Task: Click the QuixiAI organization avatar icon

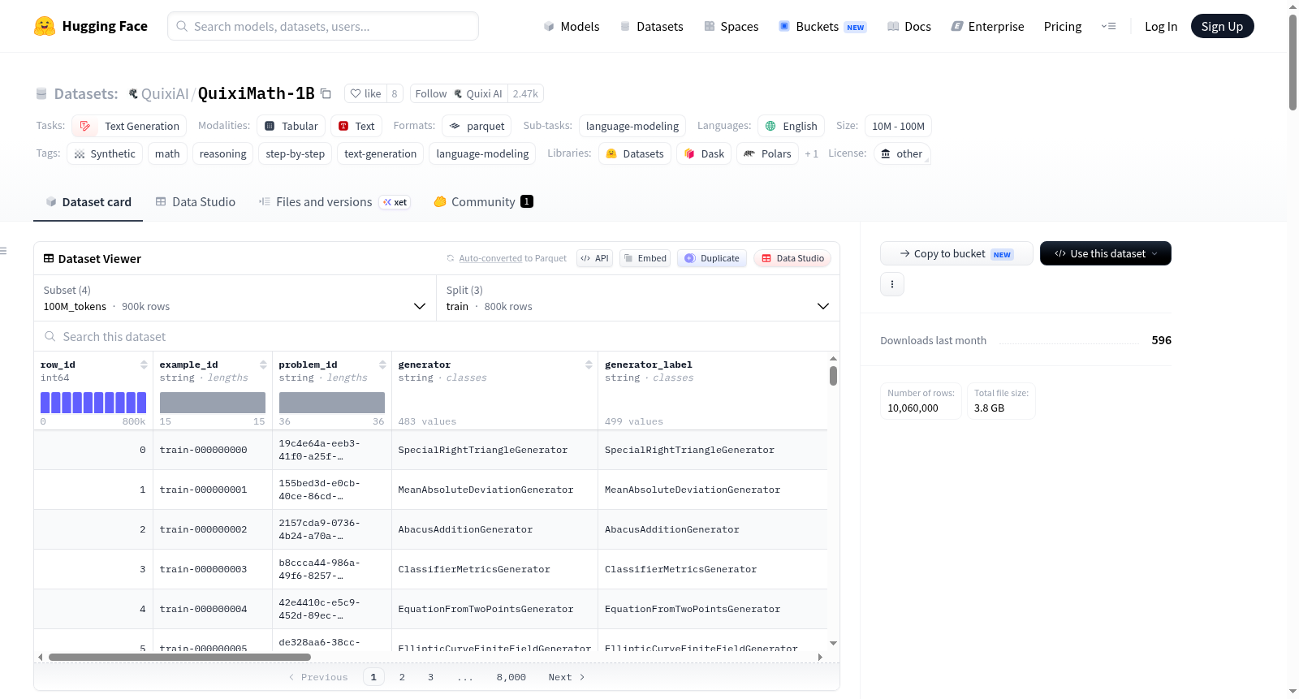Action: [x=133, y=93]
